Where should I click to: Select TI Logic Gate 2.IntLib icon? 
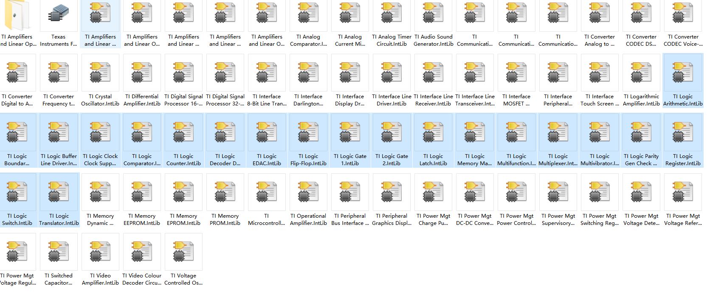point(392,132)
